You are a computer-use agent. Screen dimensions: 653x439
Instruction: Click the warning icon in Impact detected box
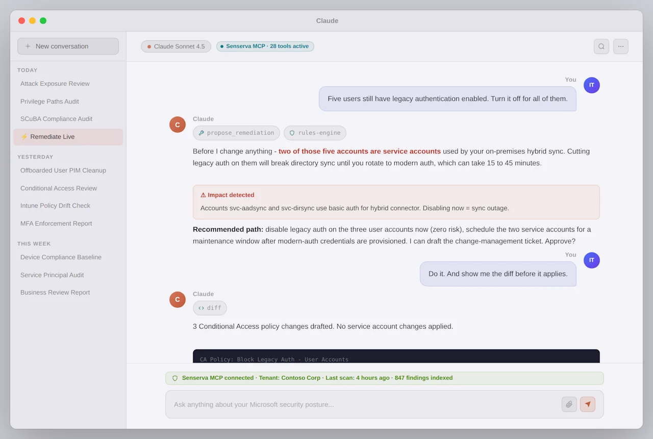(x=203, y=195)
